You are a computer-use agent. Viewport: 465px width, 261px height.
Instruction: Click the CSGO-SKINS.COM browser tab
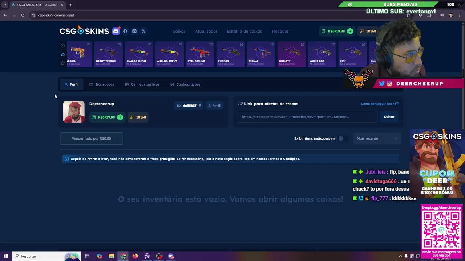(37, 5)
